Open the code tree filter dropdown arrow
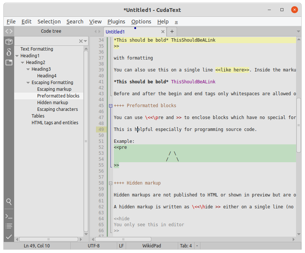 click(86, 41)
